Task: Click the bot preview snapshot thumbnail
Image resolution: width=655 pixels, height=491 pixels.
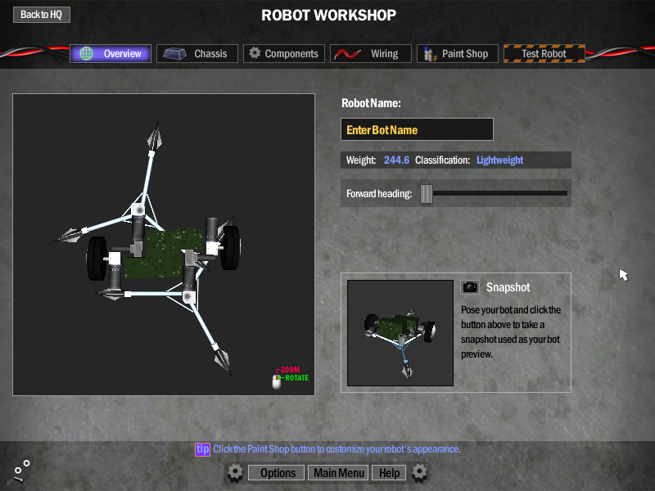Action: tap(400, 333)
